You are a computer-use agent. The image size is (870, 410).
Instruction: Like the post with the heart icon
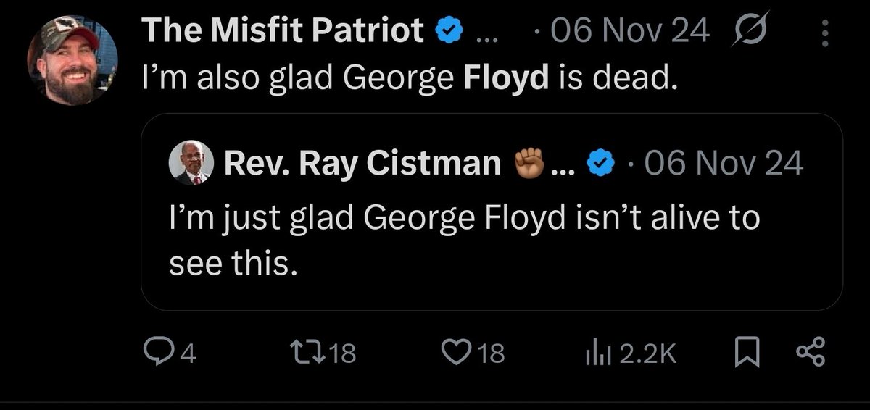point(457,353)
